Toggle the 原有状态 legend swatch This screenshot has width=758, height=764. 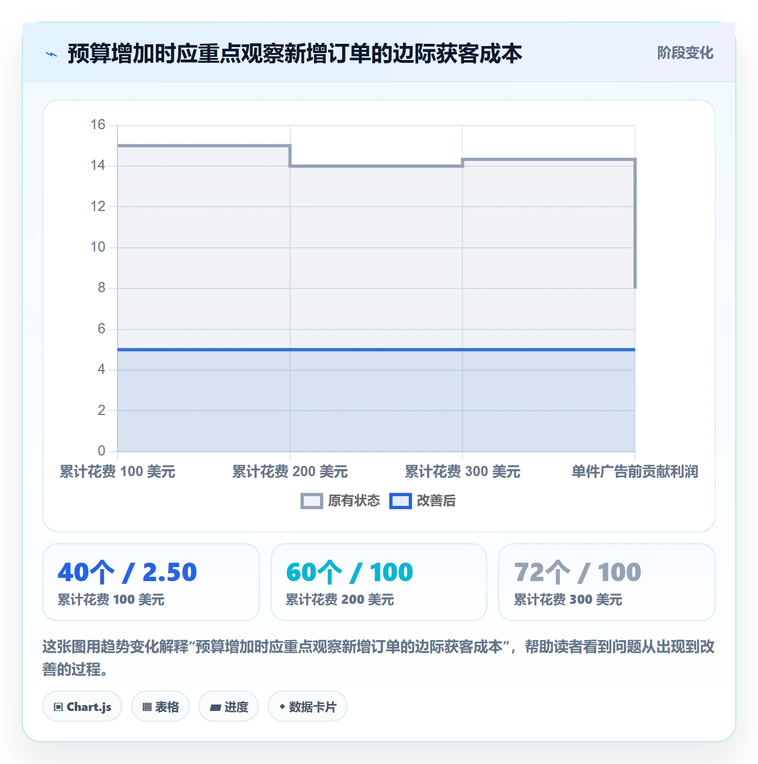pos(311,501)
